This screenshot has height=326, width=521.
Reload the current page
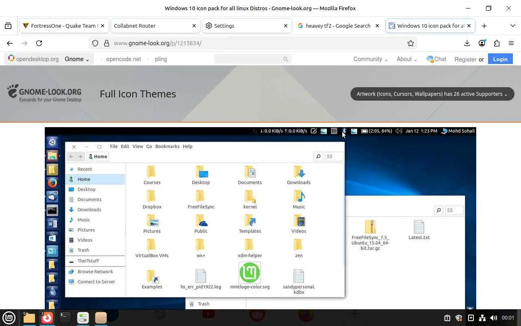click(x=39, y=43)
